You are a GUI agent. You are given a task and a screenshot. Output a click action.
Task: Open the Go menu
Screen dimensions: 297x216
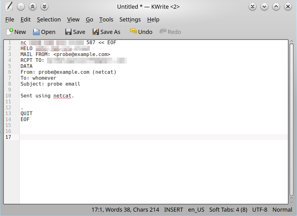pos(89,20)
